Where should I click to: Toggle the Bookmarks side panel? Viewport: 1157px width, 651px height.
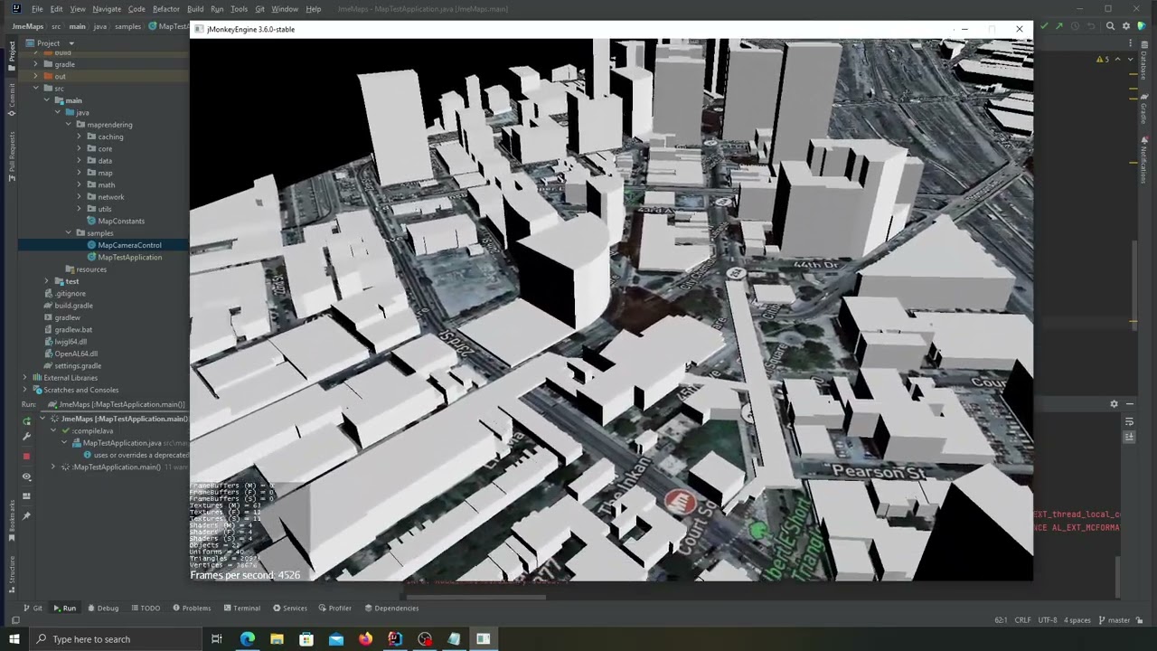click(12, 517)
